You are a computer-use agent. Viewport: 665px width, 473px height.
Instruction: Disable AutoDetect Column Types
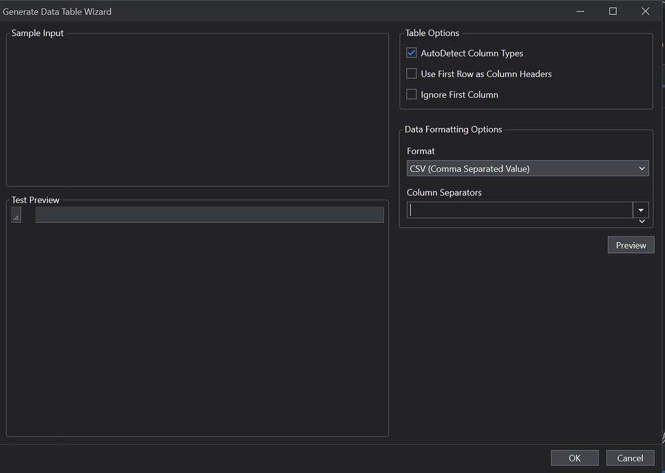click(x=412, y=53)
